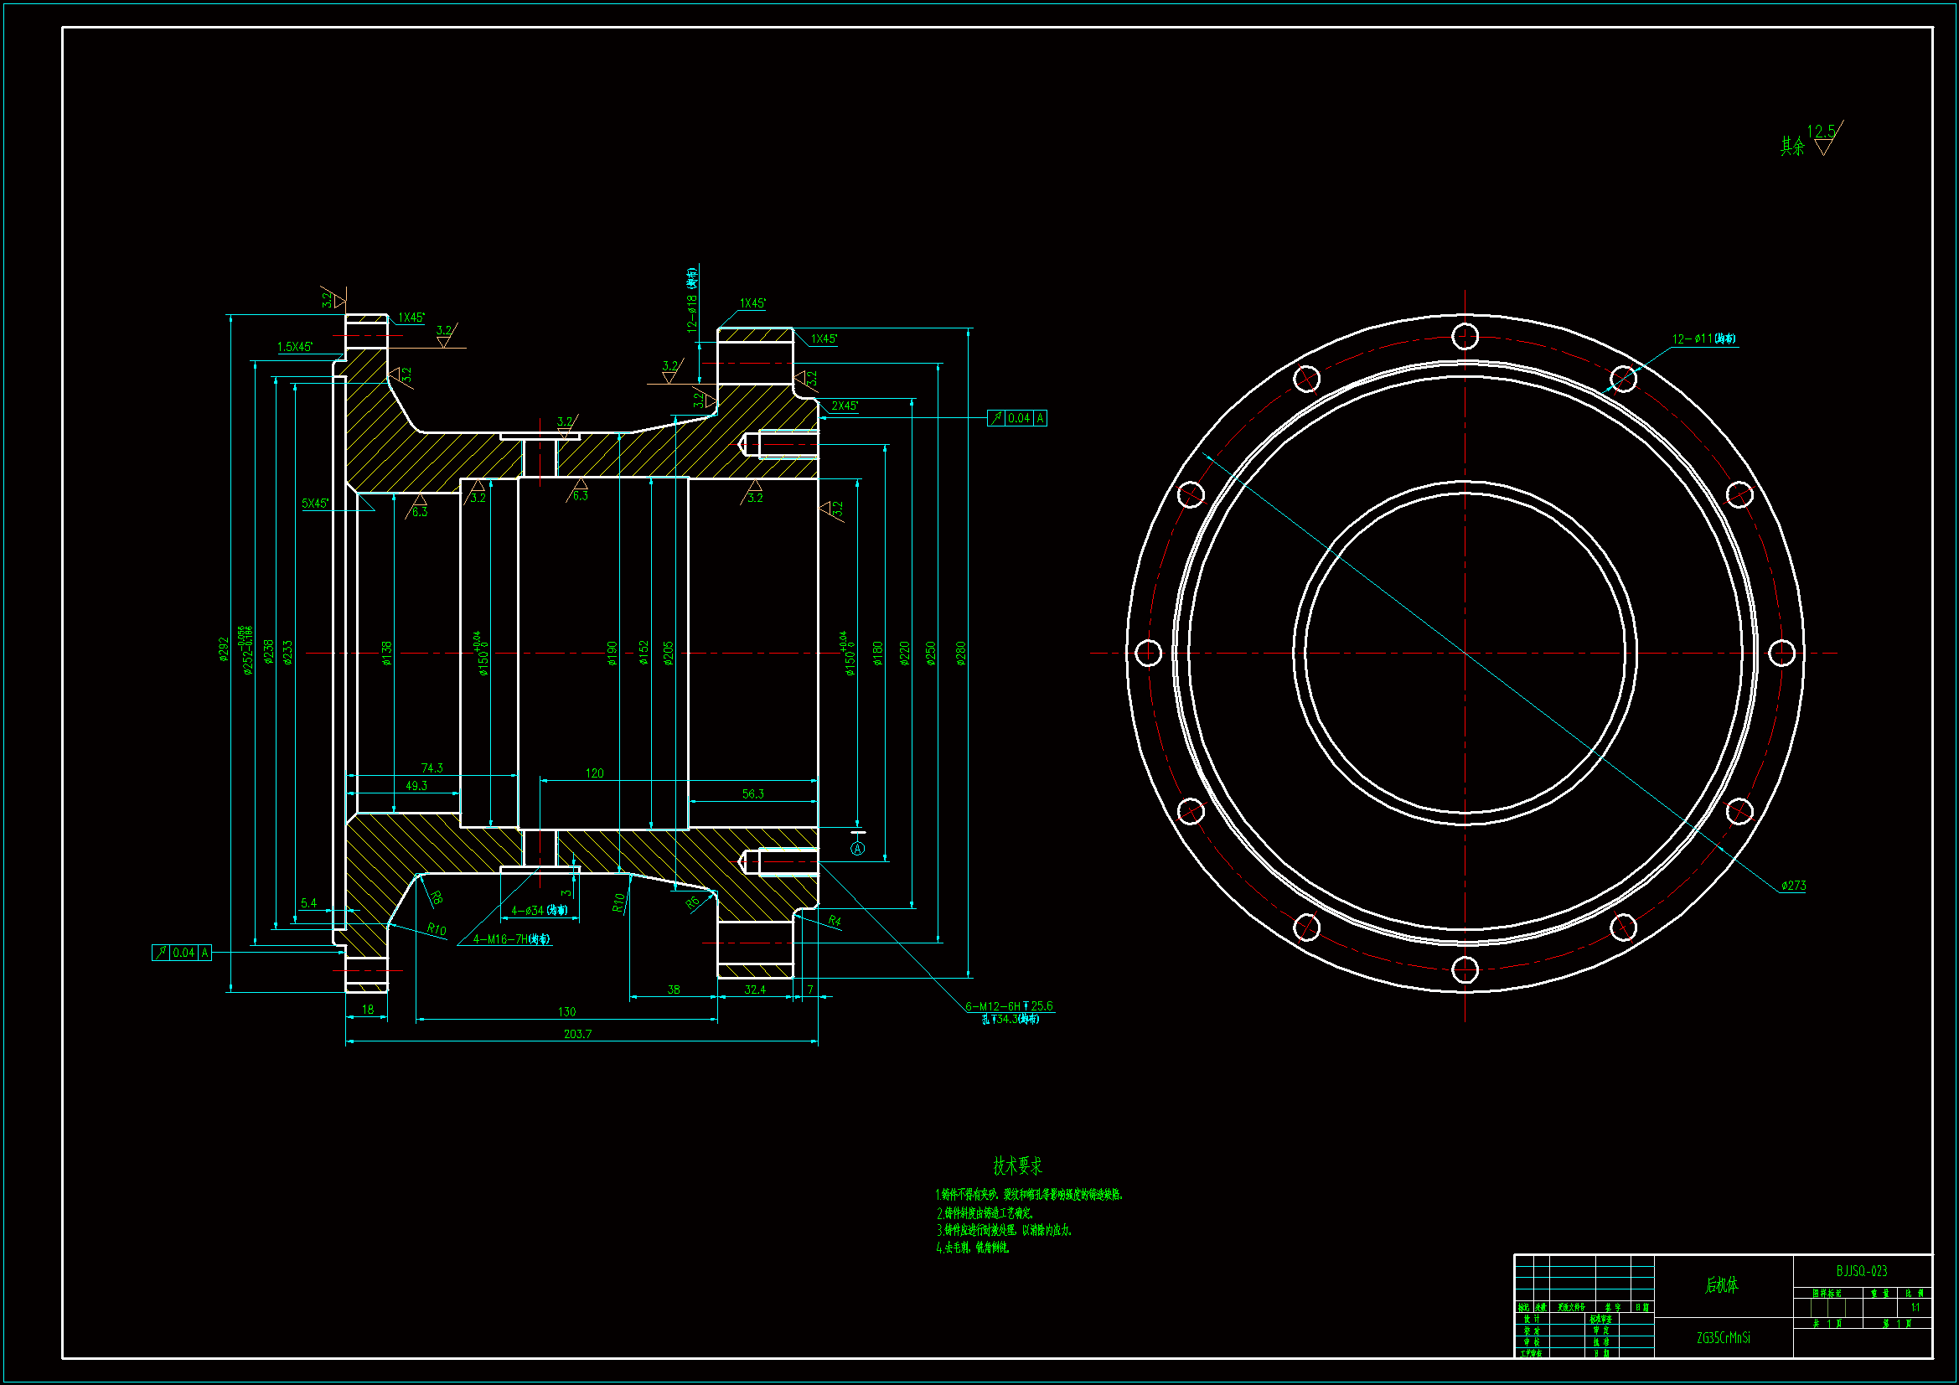The width and height of the screenshot is (1959, 1385).
Task: Select drawing number BJJSQ-023 in the title block
Action: click(x=1862, y=1271)
